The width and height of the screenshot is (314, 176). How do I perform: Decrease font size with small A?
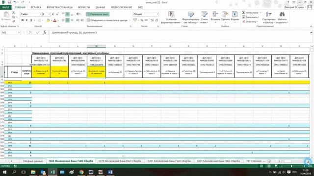tap(57, 14)
